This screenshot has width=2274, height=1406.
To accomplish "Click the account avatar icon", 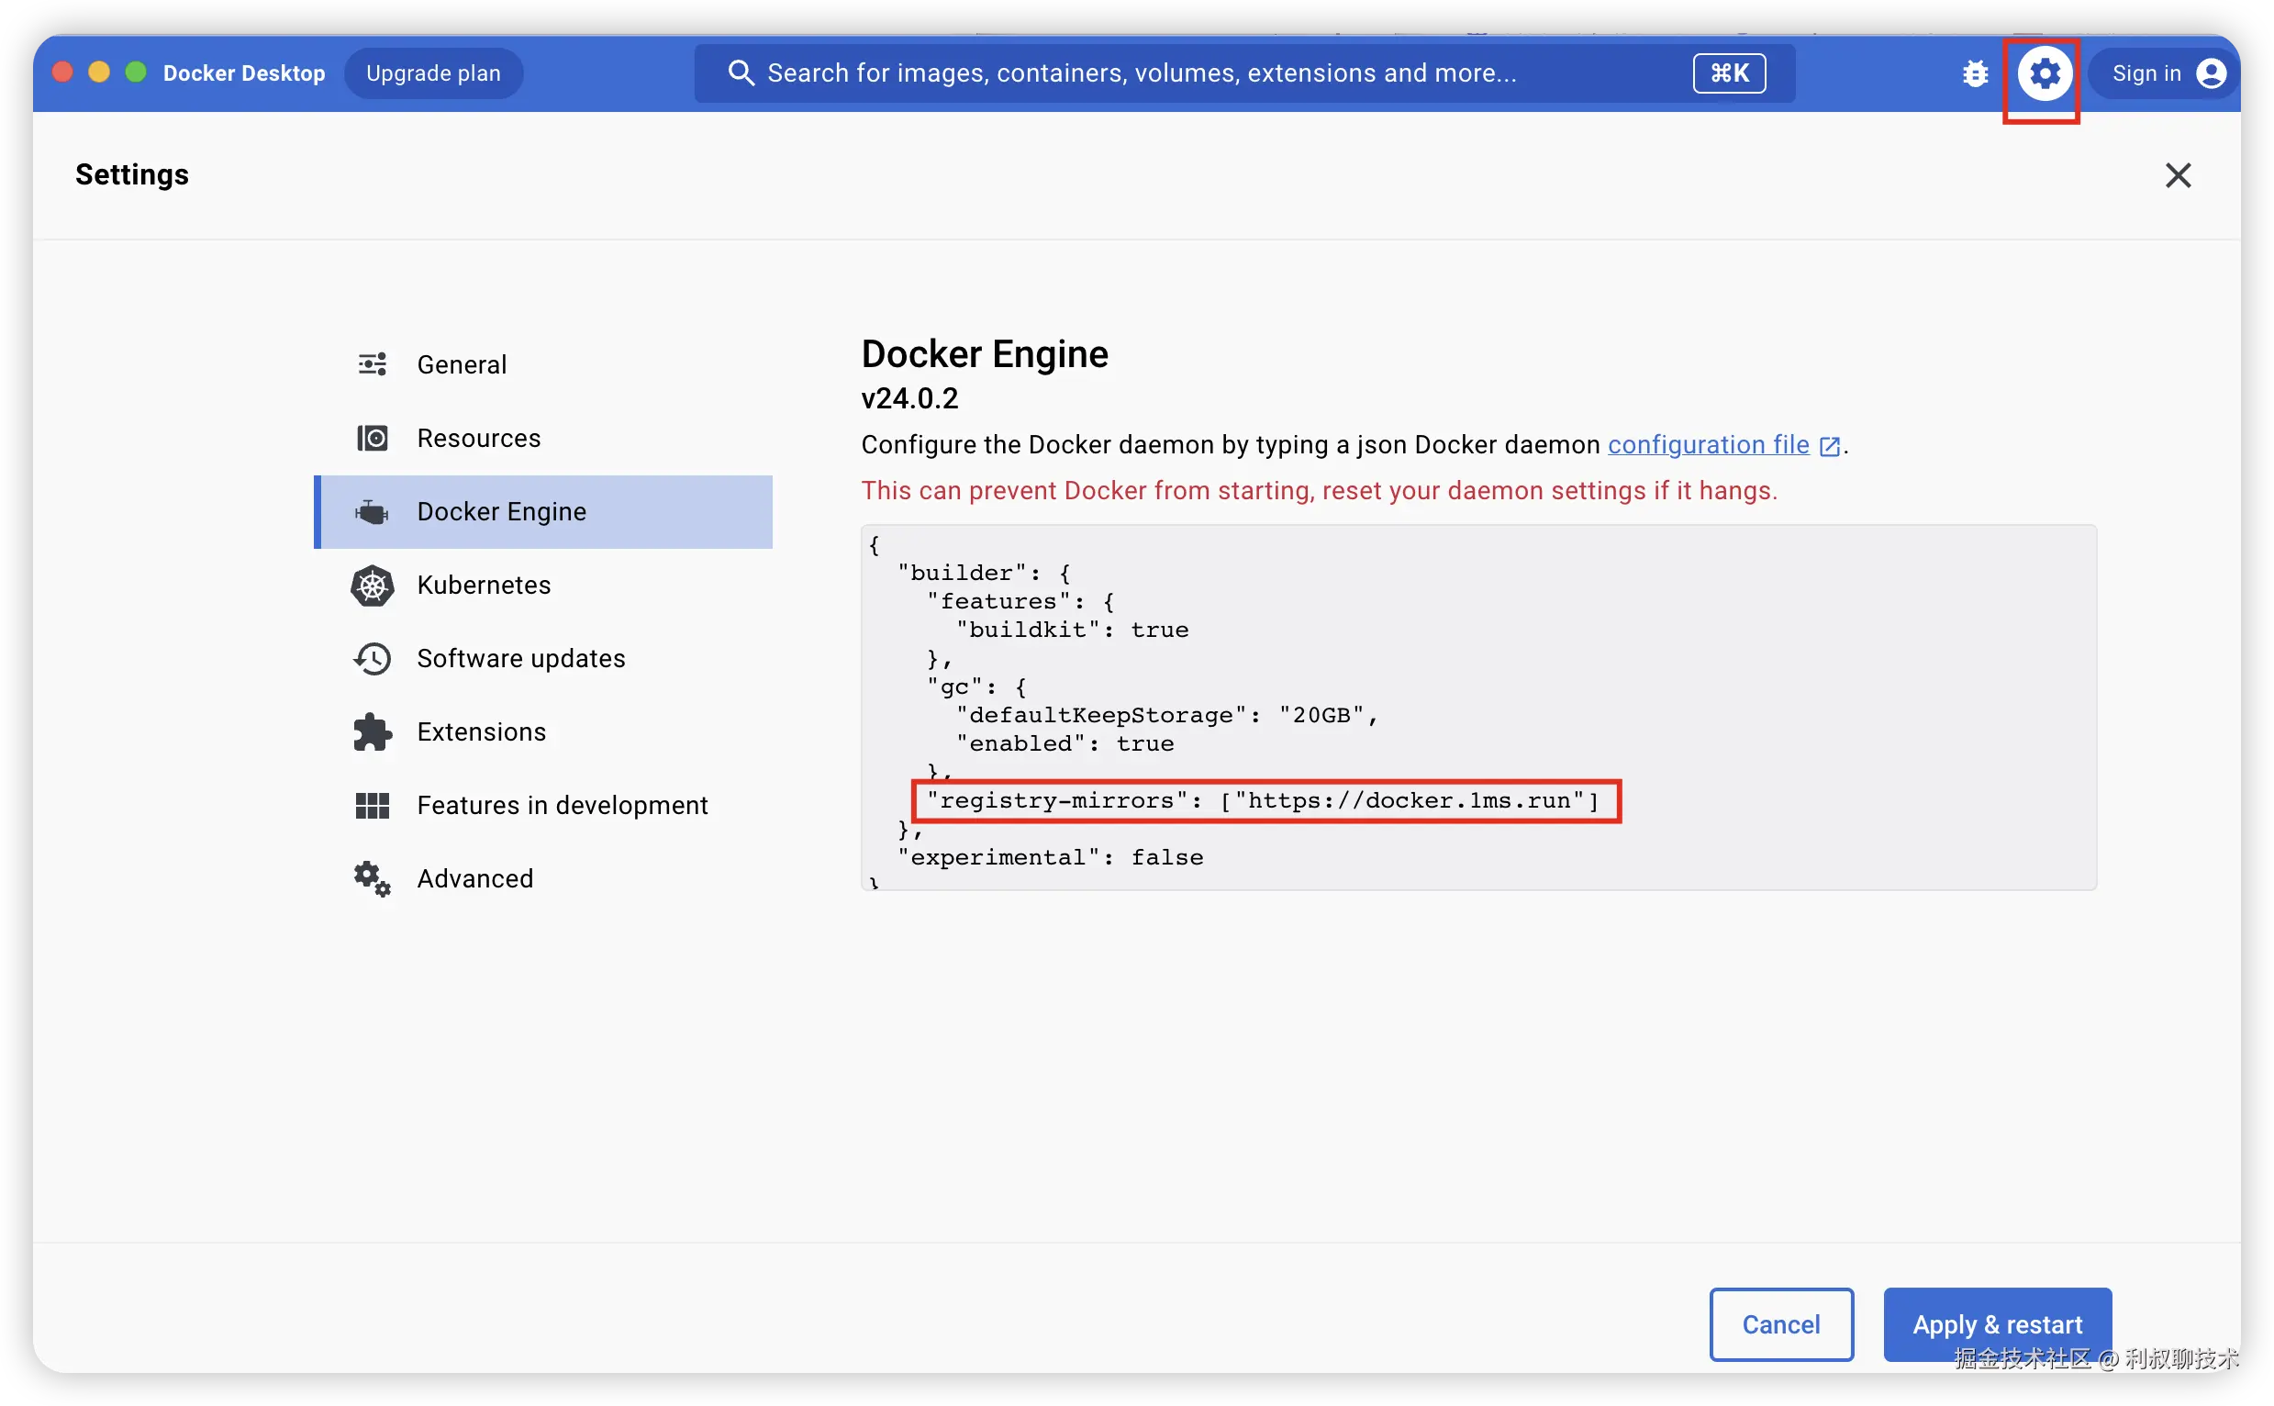I will coord(2211,73).
